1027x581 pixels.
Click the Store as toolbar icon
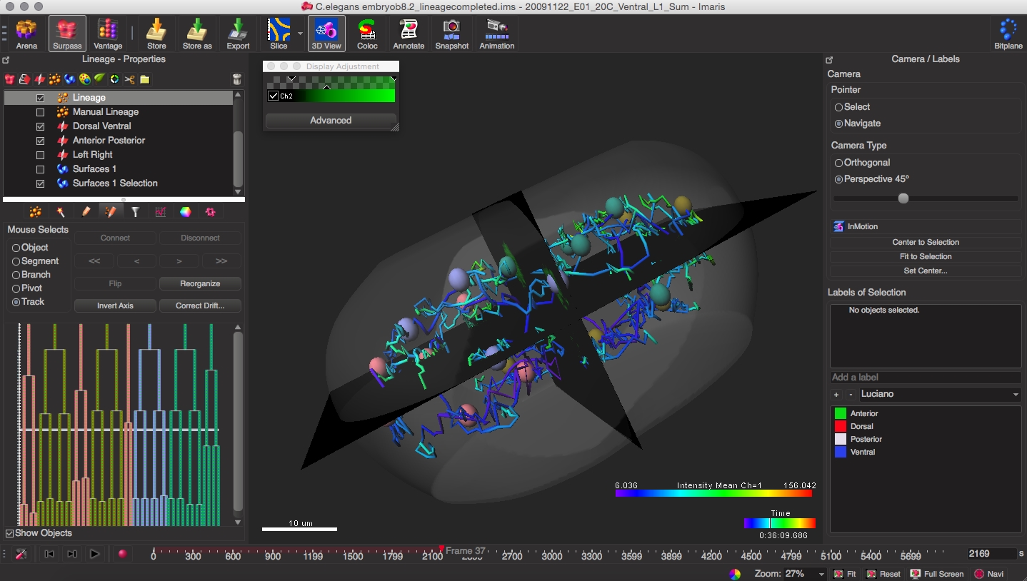coord(197,34)
